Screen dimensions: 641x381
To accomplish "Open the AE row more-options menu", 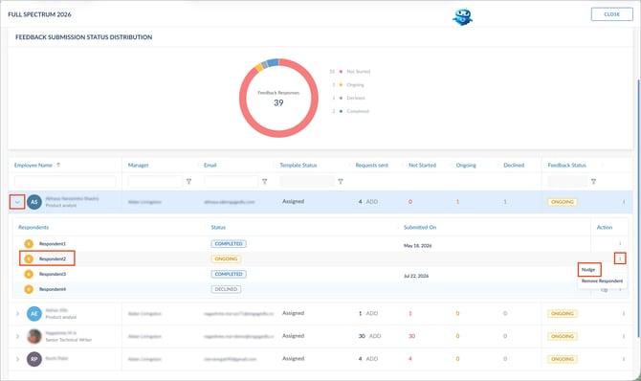I will (624, 313).
